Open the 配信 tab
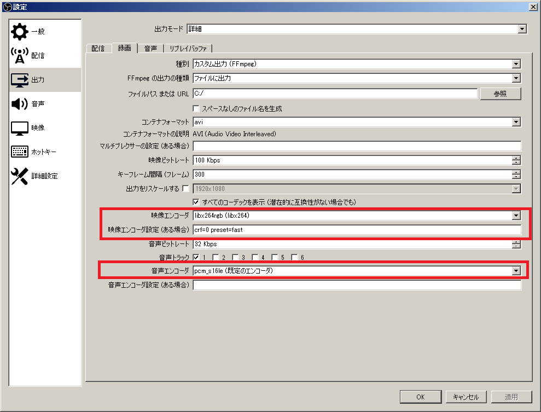This screenshot has height=412, width=541. click(98, 48)
